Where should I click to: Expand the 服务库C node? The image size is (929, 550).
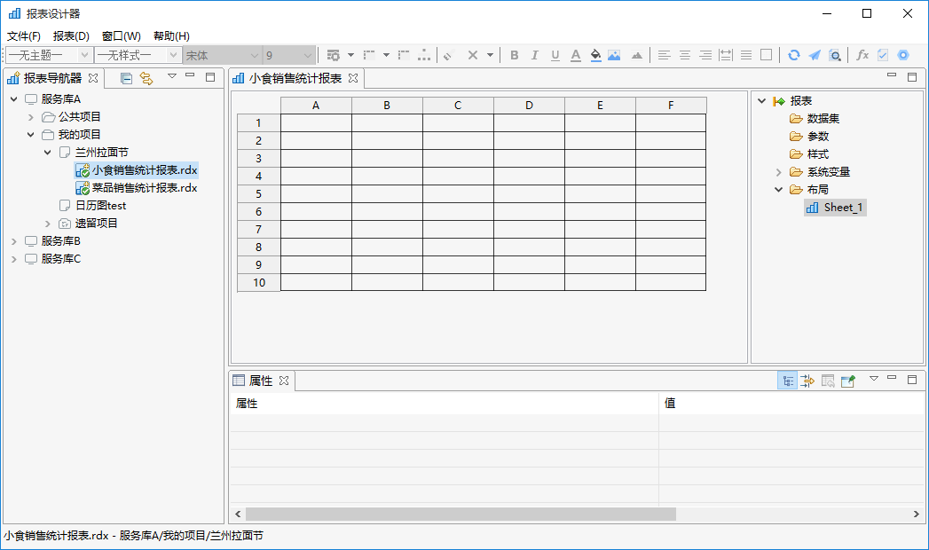coord(13,259)
